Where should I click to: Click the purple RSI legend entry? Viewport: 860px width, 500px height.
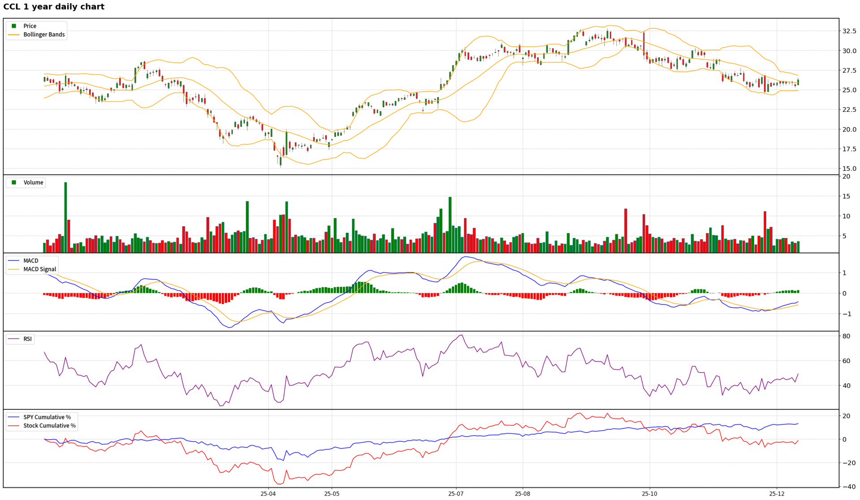(x=27, y=339)
